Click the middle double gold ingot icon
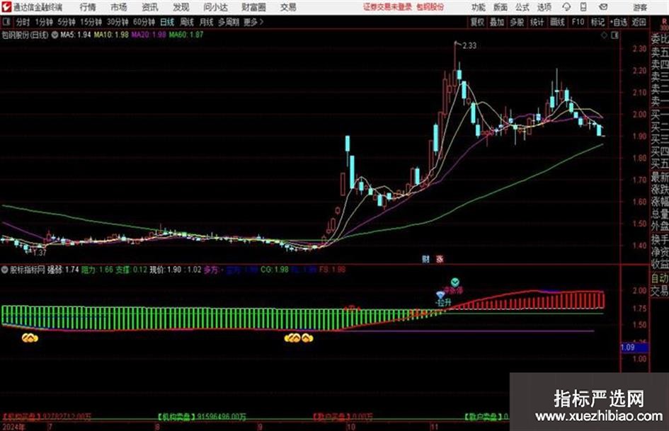This screenshot has height=431, width=669. pyautogui.click(x=292, y=338)
